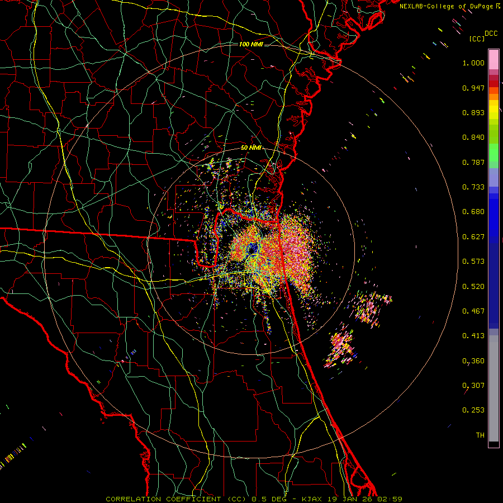The image size is (503, 503).
Task: Click the offshore echo cluster southeast of radar
Action: [x=341, y=346]
